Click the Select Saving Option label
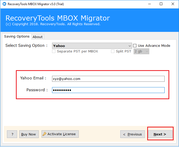This screenshot has width=179, height=147. coord(26,45)
